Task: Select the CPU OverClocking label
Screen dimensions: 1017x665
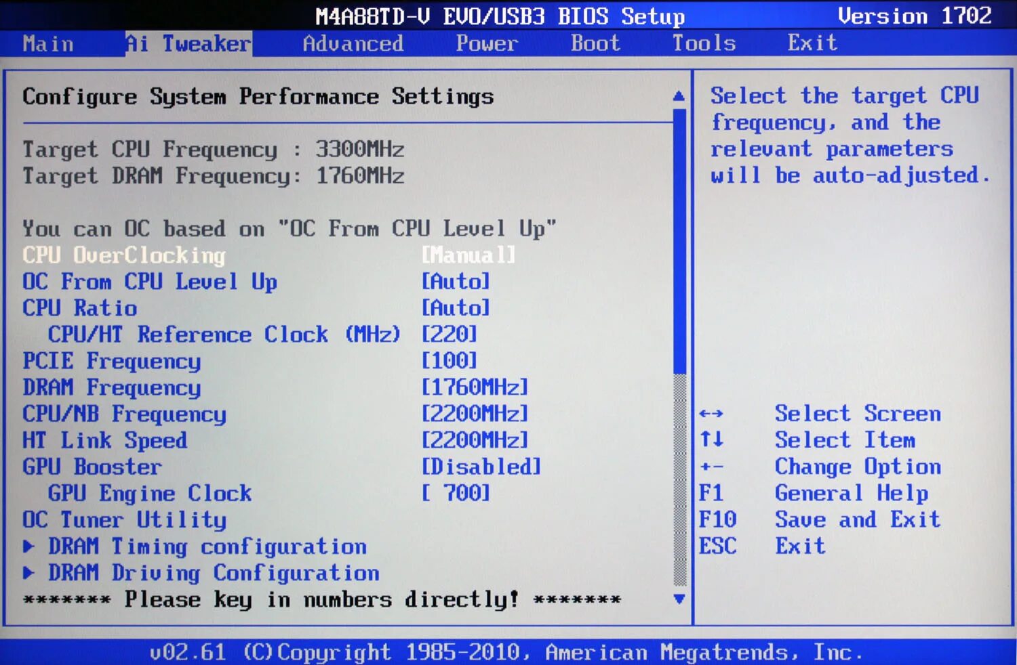Action: coord(124,255)
